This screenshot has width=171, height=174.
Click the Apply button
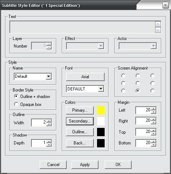point(85,165)
